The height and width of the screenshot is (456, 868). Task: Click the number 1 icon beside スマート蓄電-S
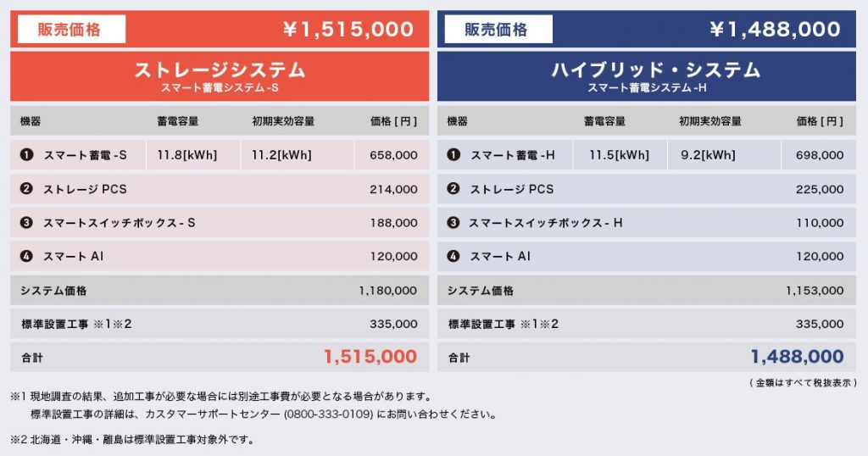pyautogui.click(x=26, y=155)
